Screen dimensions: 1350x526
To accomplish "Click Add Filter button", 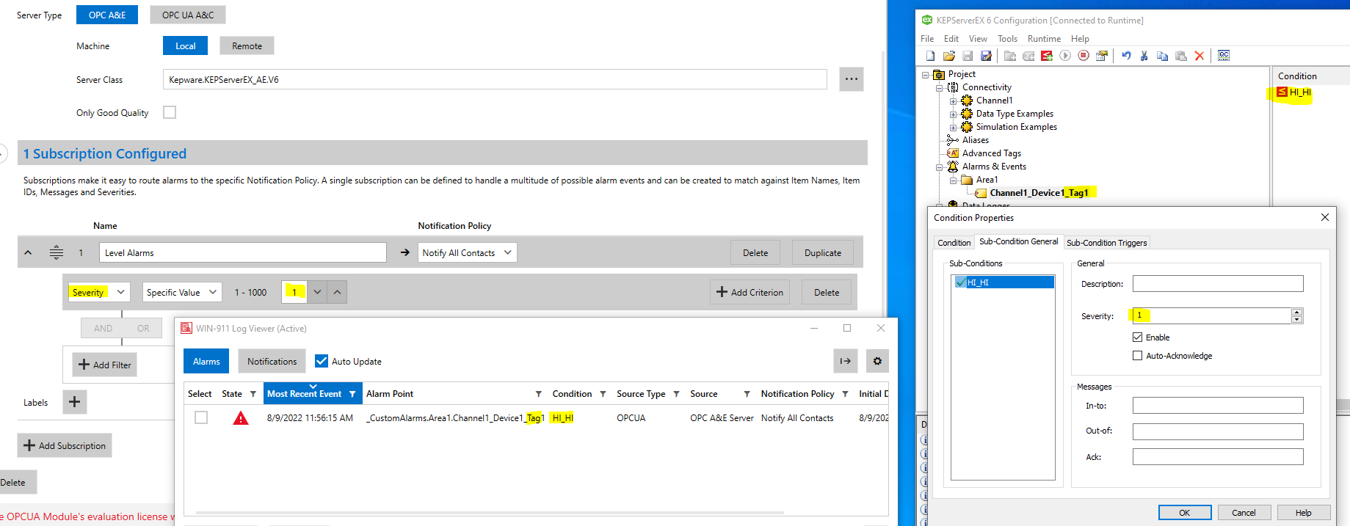I will (104, 365).
